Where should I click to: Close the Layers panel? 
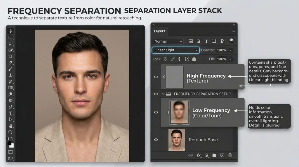pos(154,25)
